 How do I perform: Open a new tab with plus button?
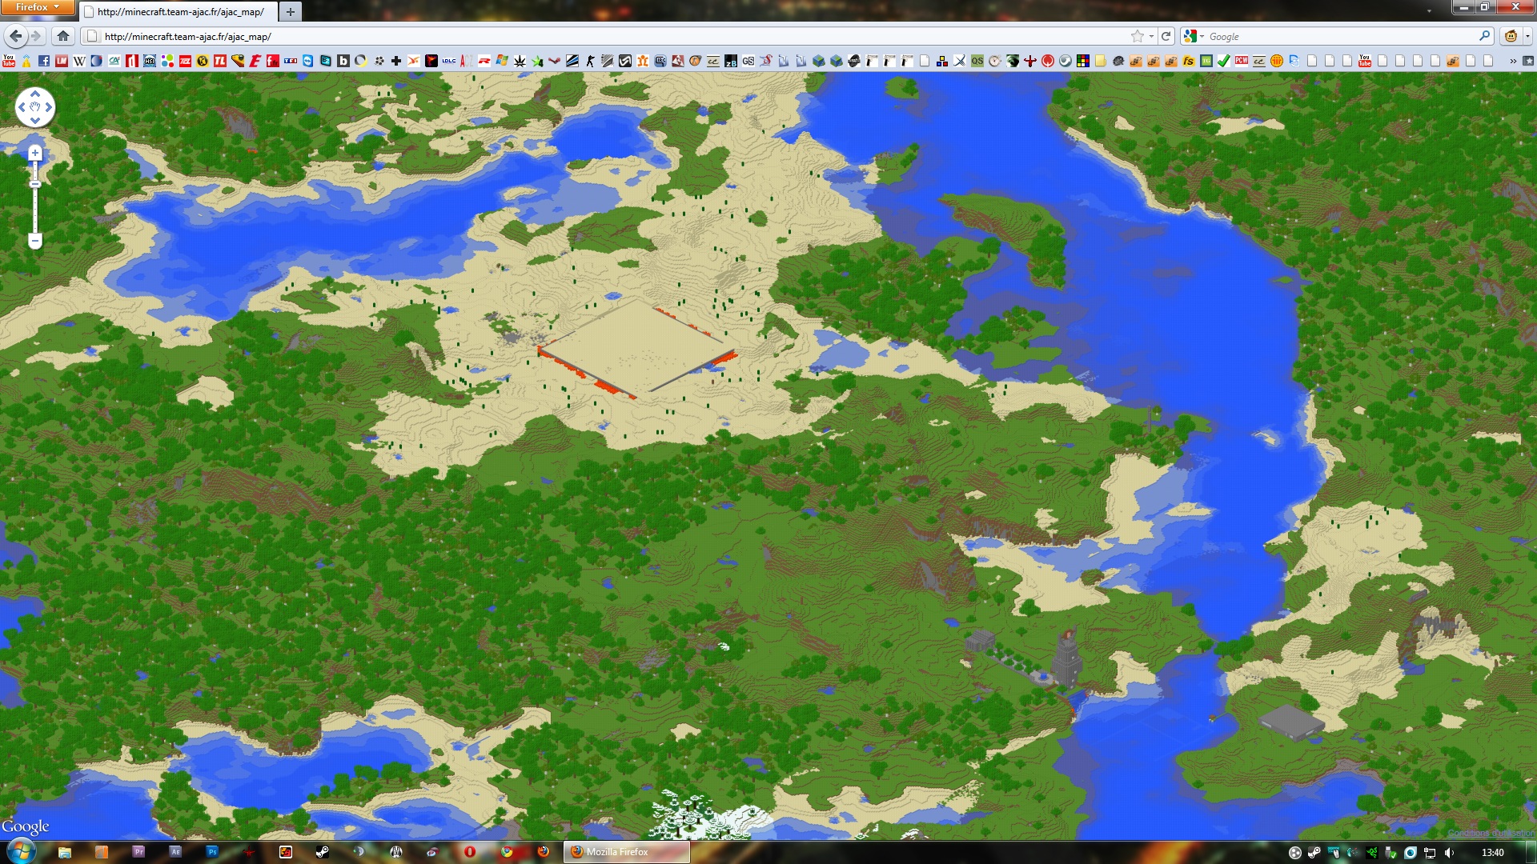point(291,11)
